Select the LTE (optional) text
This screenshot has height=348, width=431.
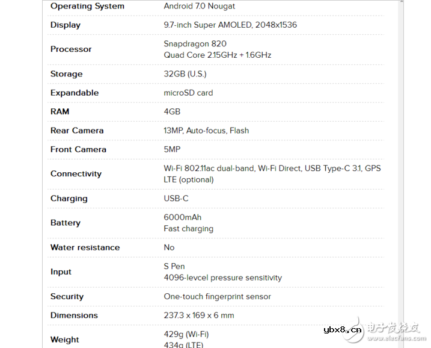189,179
